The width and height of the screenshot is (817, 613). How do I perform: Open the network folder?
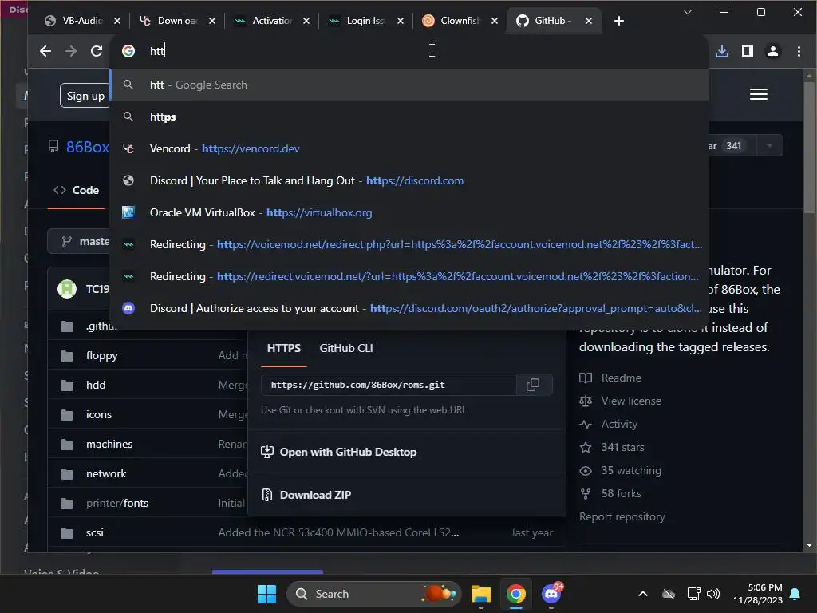(106, 473)
